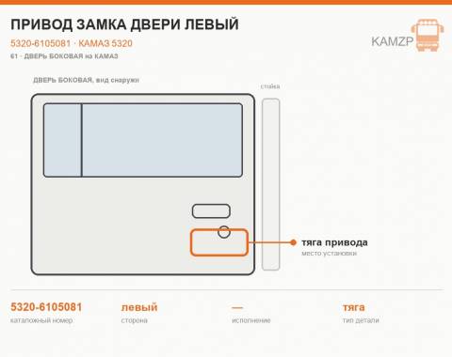Click the 'сторона' label
This screenshot has width=452, height=357.
pyautogui.click(x=135, y=320)
